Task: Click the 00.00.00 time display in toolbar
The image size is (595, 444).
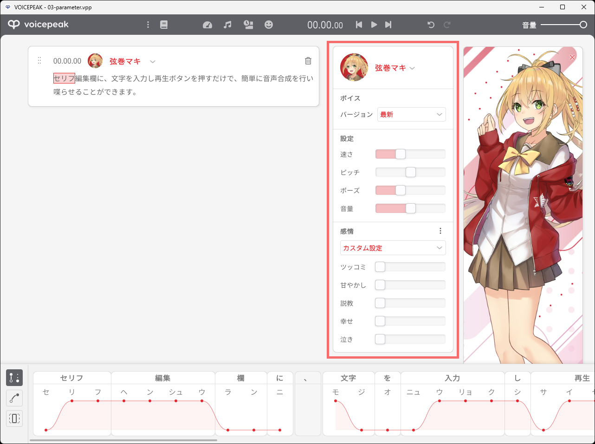Action: (x=325, y=25)
